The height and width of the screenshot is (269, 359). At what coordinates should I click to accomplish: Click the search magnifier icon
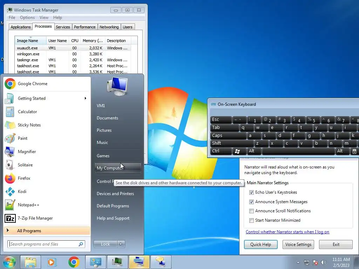(81, 244)
